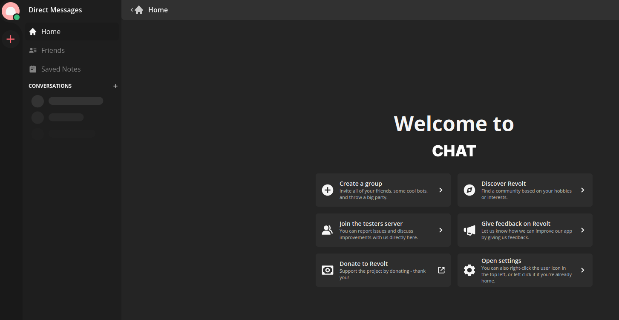The height and width of the screenshot is (320, 619).
Task: Click the 'Direct Messages' sidebar heading
Action: pos(55,10)
